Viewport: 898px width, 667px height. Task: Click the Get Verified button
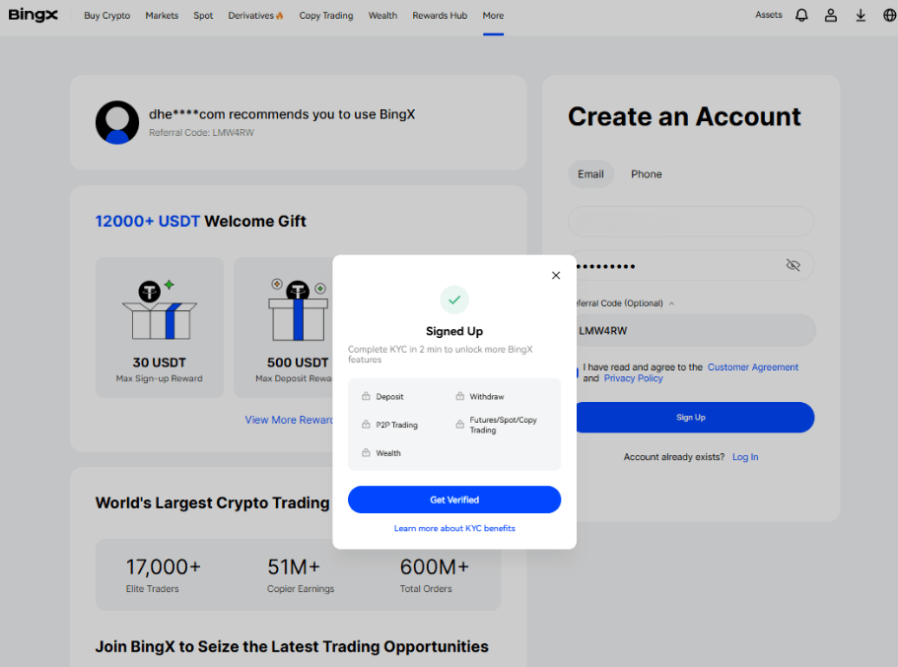tap(454, 500)
